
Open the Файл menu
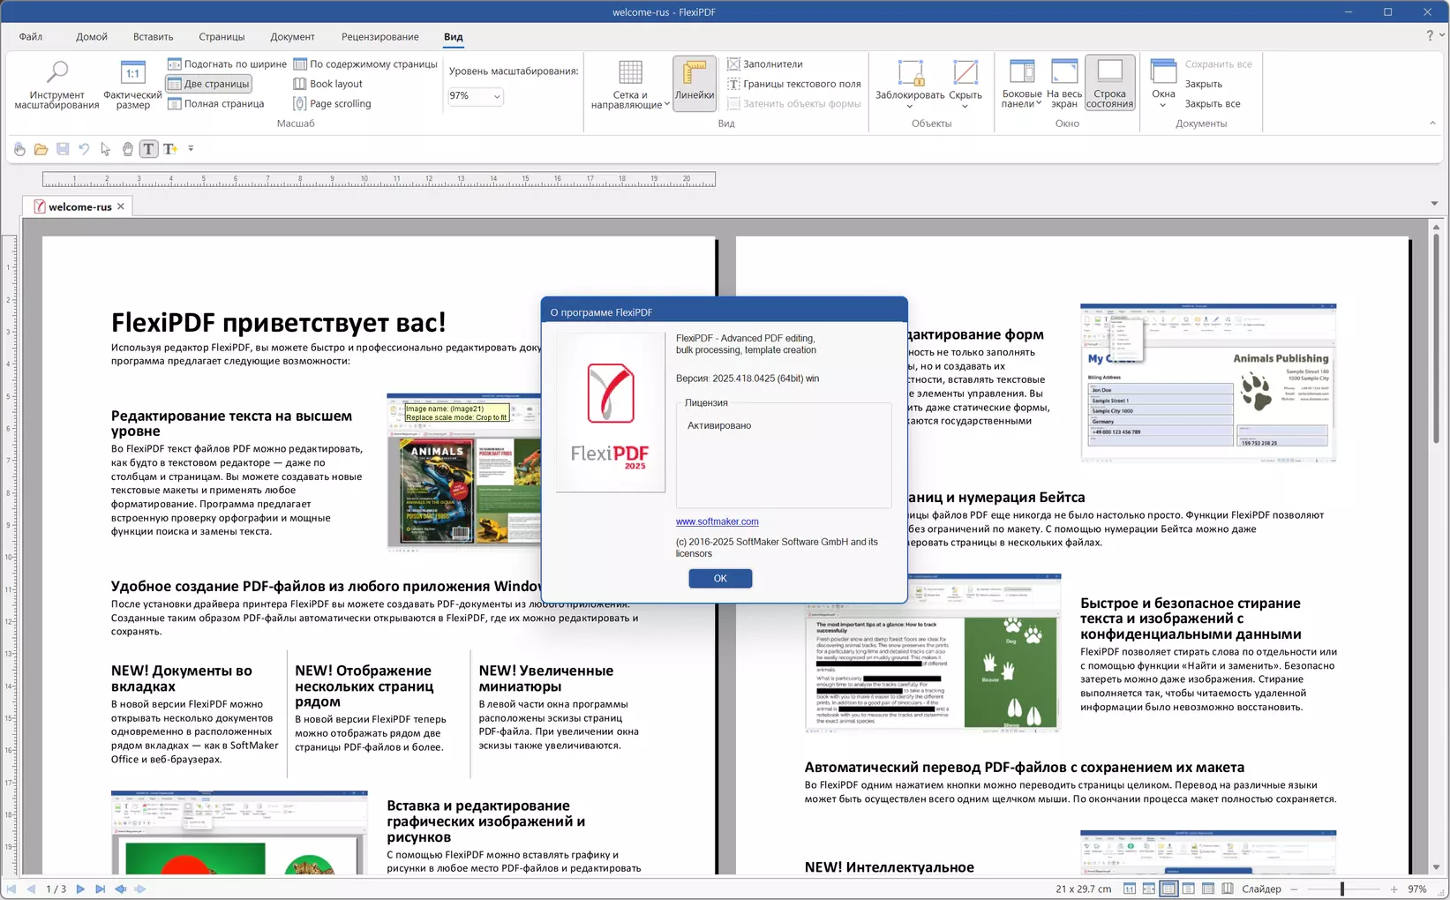pos(31,37)
